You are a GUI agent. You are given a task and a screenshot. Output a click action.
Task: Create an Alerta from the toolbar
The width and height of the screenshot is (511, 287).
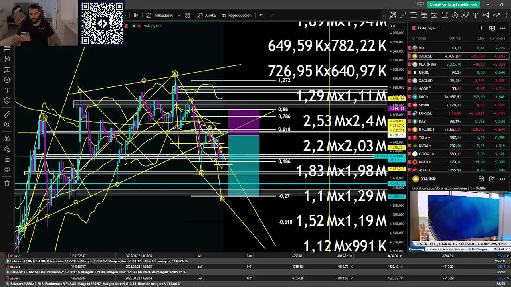206,15
